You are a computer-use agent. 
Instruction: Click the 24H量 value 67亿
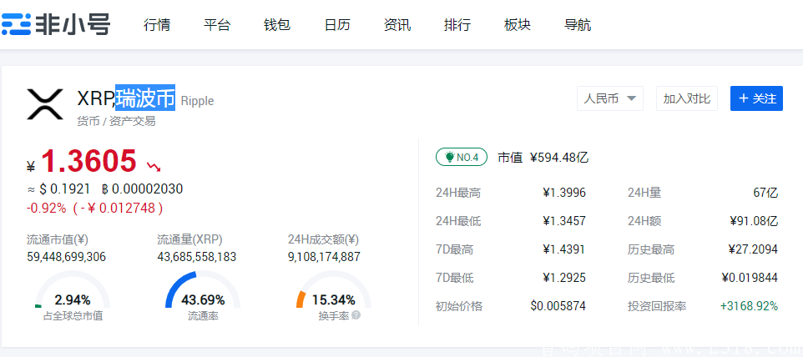click(765, 193)
